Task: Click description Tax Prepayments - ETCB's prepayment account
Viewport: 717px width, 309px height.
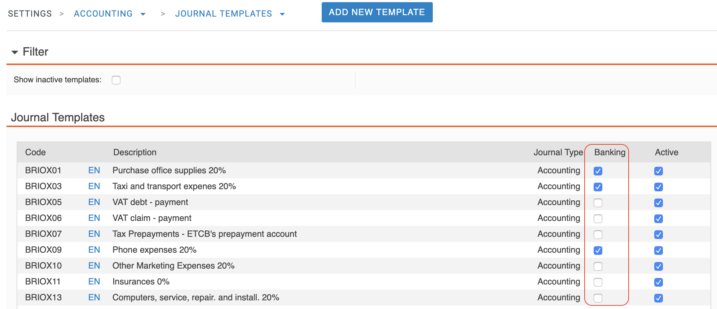Action: tap(204, 234)
